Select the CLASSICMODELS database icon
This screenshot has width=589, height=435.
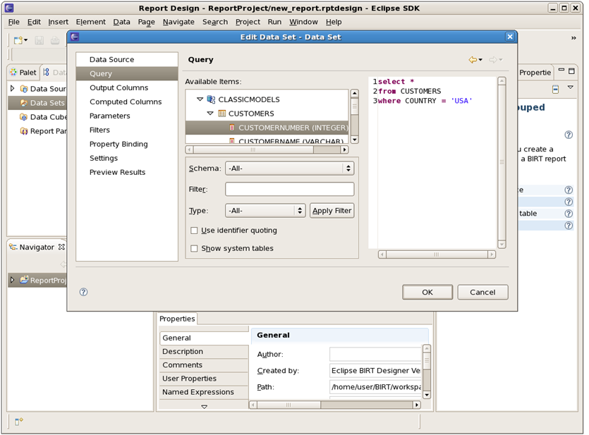(211, 99)
